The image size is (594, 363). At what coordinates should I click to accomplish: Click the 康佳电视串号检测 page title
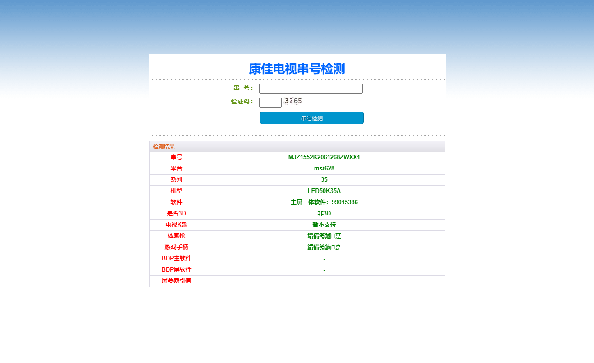tap(297, 69)
